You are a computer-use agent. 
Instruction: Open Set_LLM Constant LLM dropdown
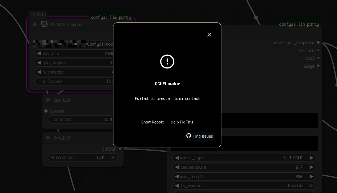[x=80, y=119]
